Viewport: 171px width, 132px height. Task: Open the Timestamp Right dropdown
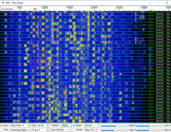26,130
